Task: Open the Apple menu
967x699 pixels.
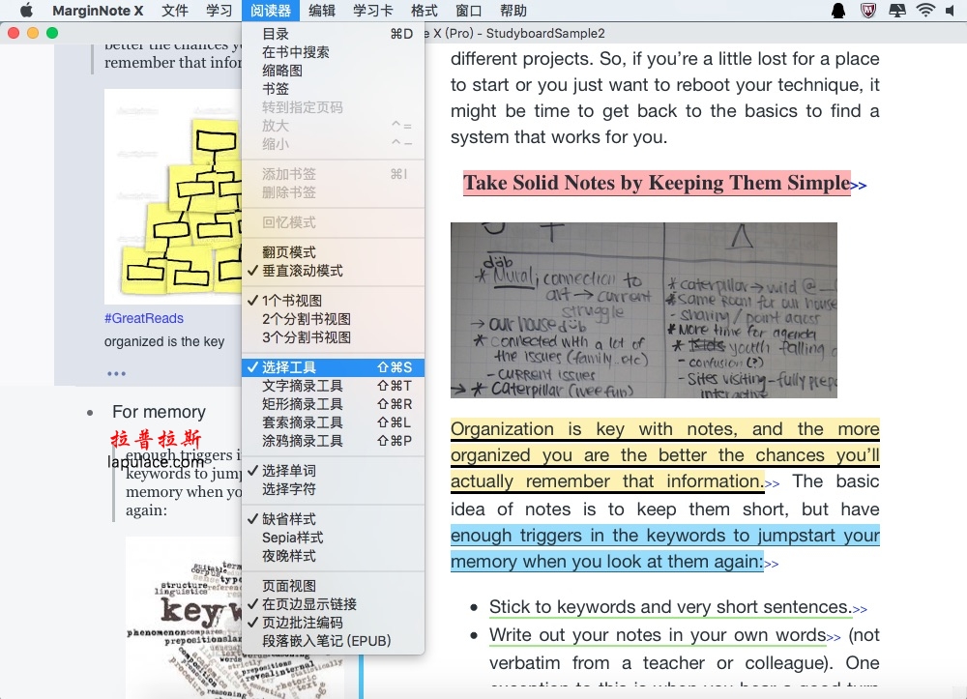Action: (x=26, y=11)
